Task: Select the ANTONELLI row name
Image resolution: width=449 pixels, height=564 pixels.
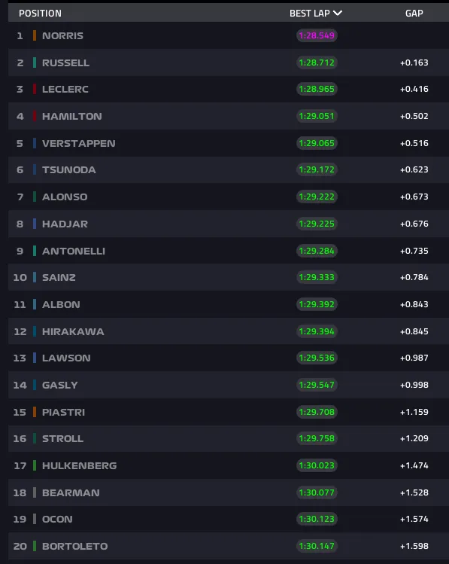Action: click(x=74, y=251)
